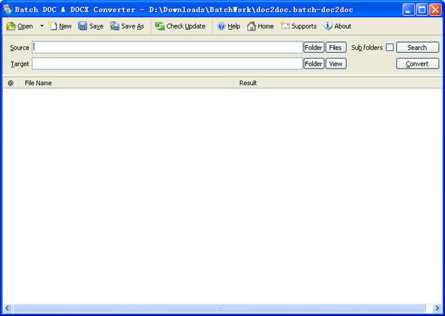Start conversion with Convert button
Viewport: 445px width, 316px height.
pyautogui.click(x=417, y=64)
